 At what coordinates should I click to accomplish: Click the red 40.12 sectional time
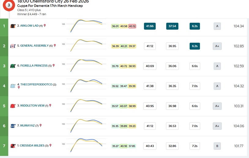(x=132, y=26)
